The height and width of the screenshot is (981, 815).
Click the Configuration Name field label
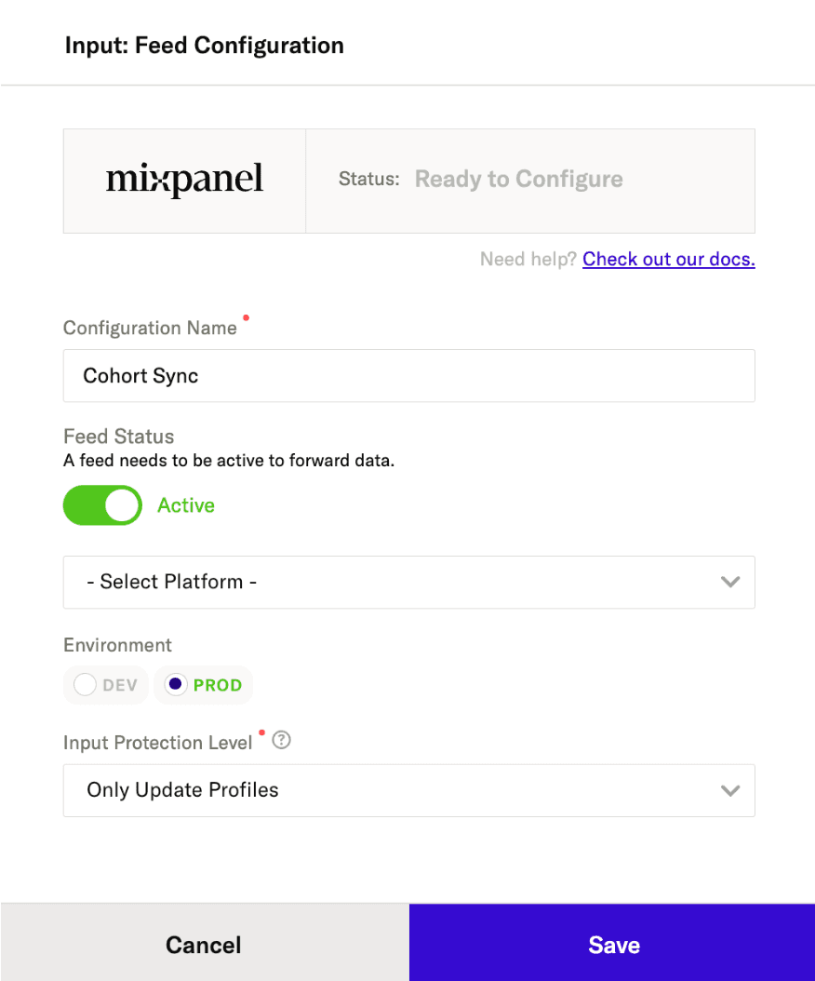(150, 328)
